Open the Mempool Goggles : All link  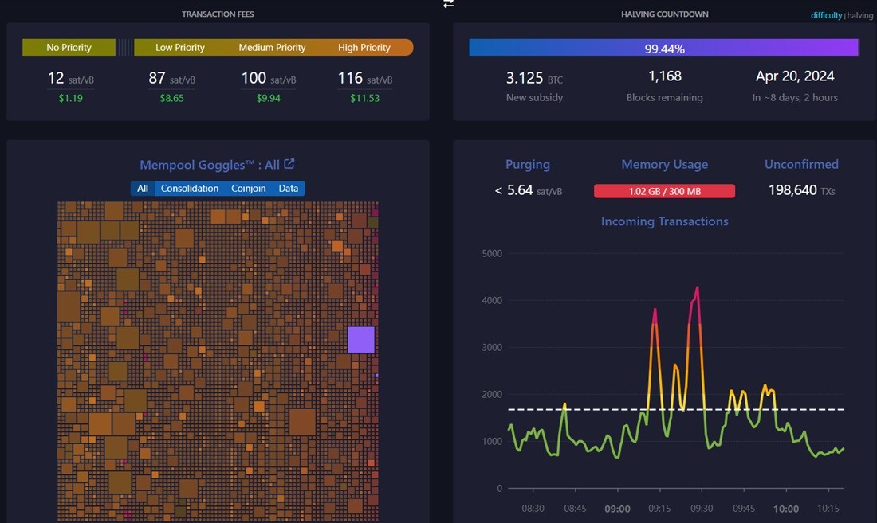(209, 165)
